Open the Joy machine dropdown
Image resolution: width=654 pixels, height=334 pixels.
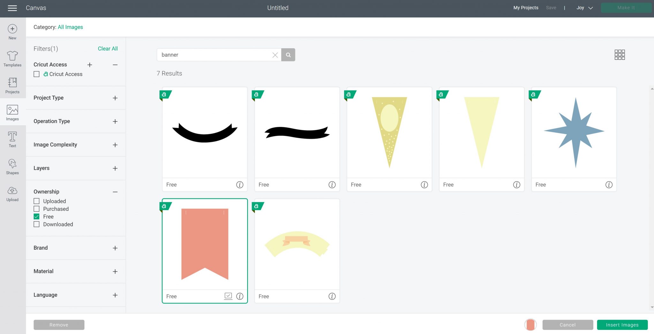pos(584,8)
